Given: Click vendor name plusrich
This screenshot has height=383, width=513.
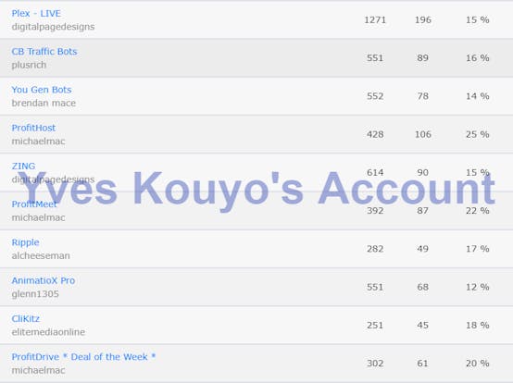Looking at the screenshot, I should click(x=29, y=65).
